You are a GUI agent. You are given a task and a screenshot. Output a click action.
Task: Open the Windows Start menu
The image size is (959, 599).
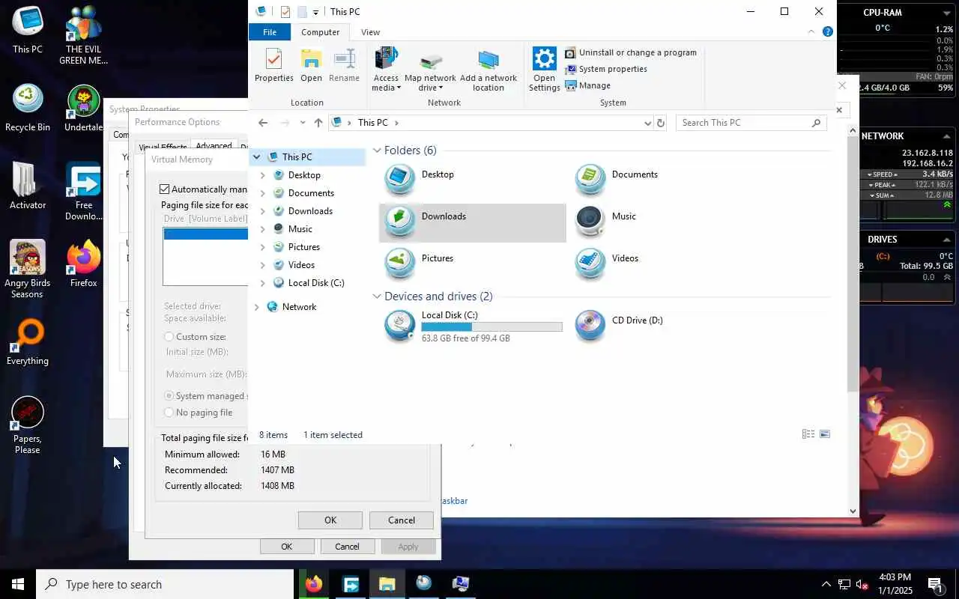click(18, 584)
